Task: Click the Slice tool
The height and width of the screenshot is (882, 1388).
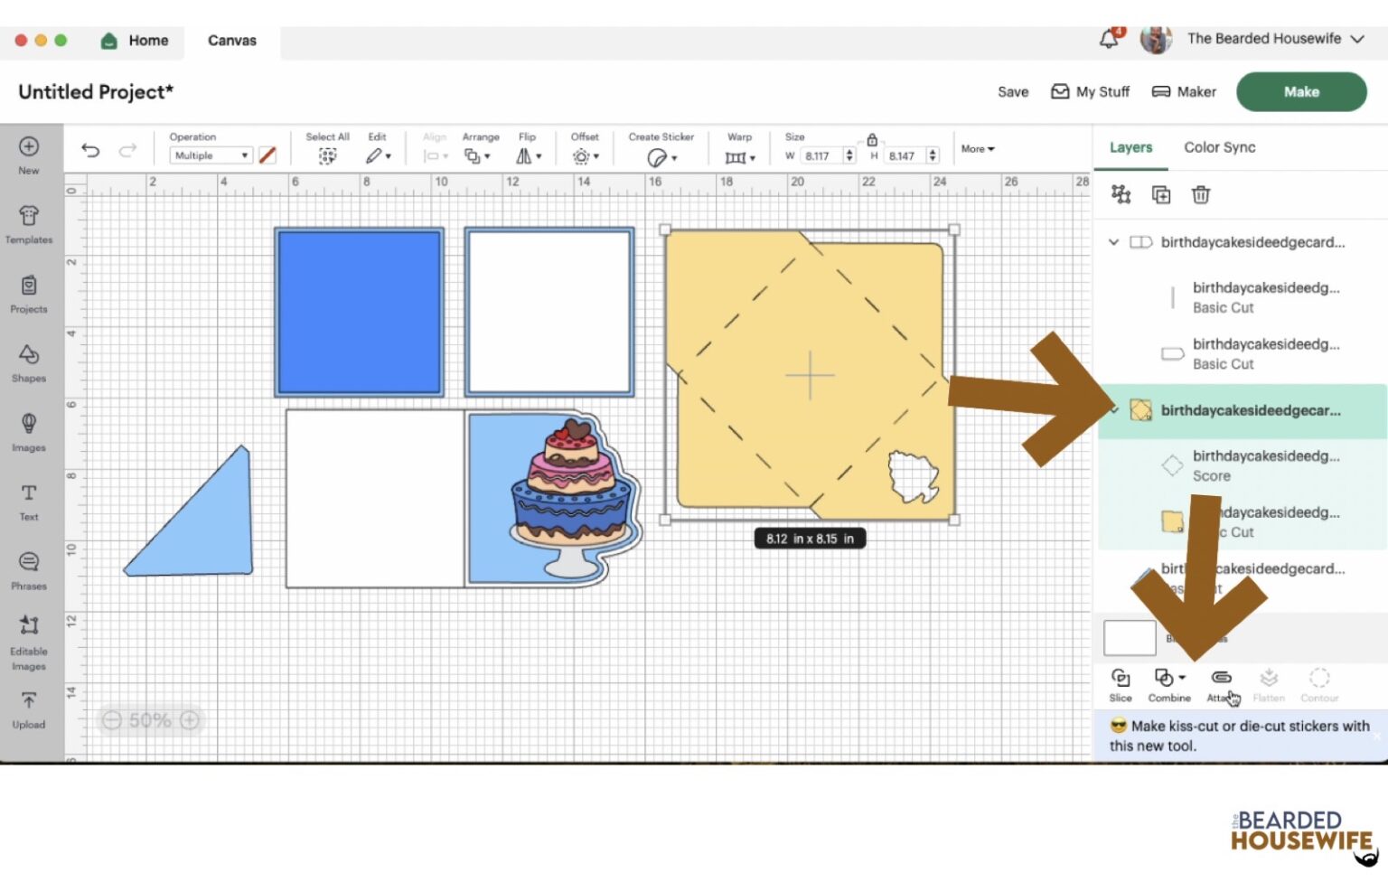Action: pos(1121,685)
